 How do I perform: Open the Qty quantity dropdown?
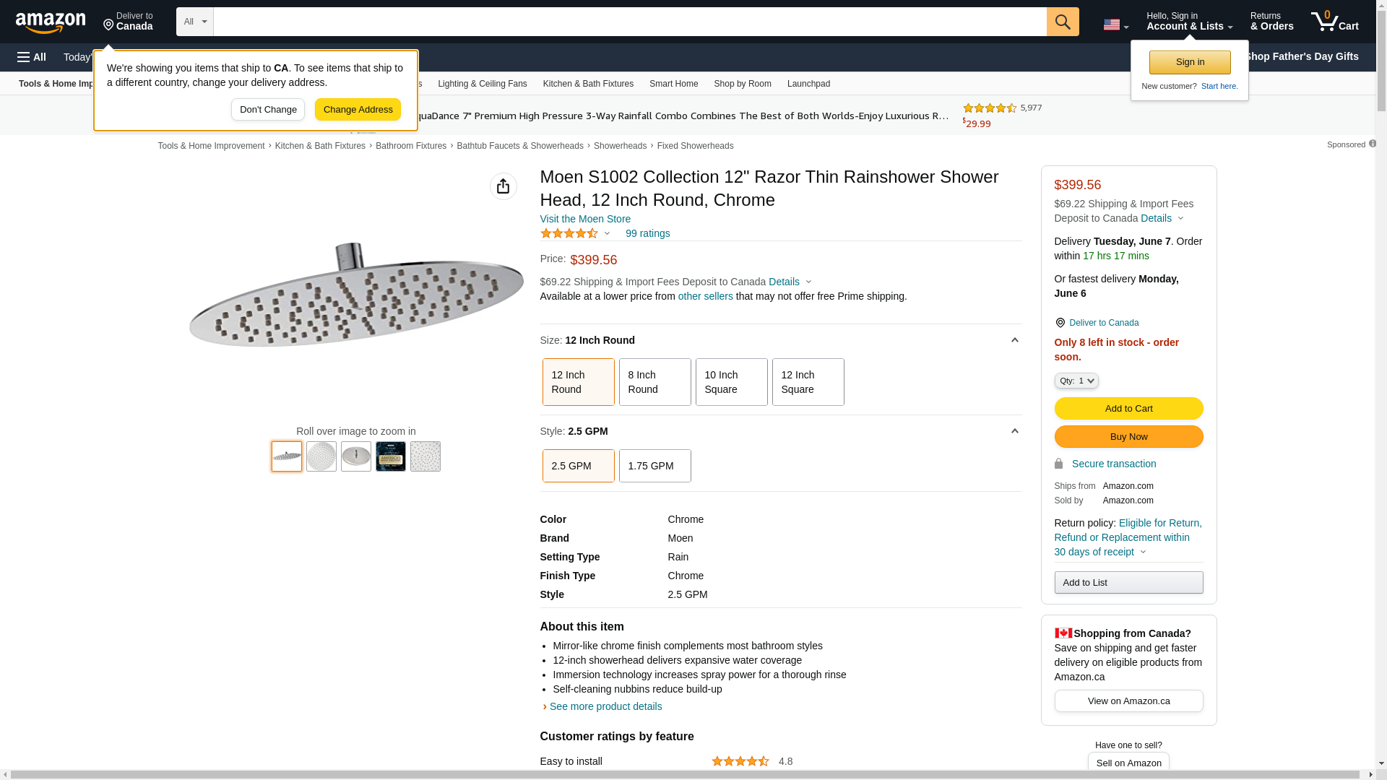[x=1076, y=381]
